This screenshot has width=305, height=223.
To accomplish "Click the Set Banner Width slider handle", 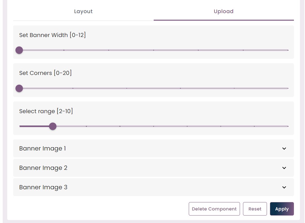I will (19, 50).
